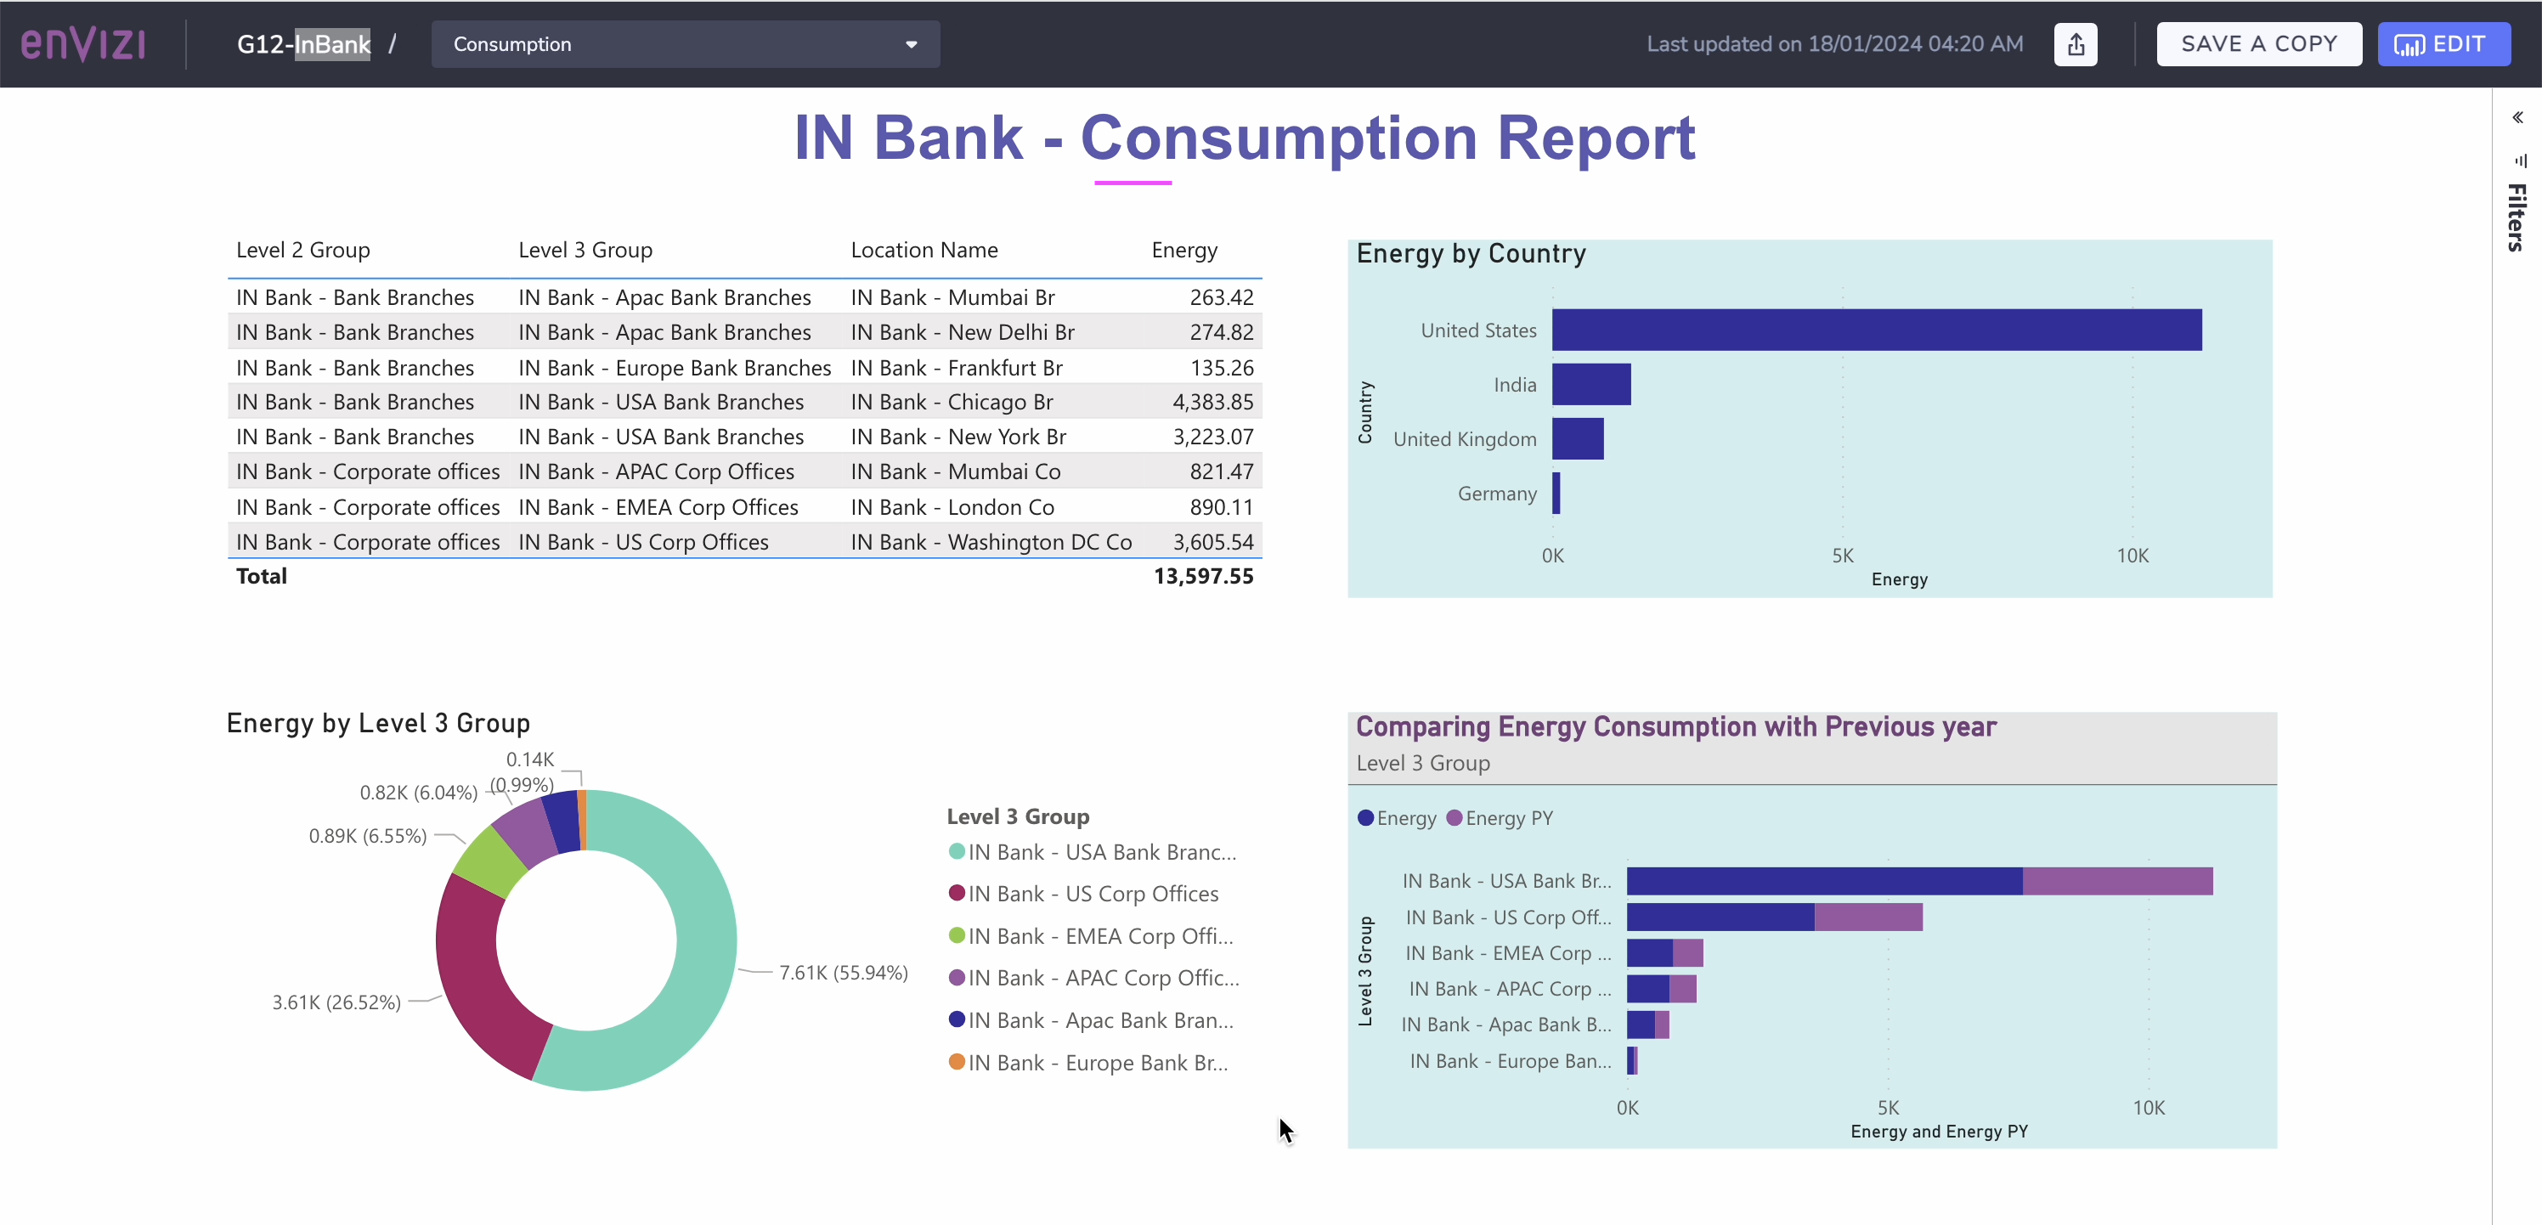This screenshot has height=1225, width=2542.
Task: Open the Filters pane via filter icon
Action: coord(2519,160)
